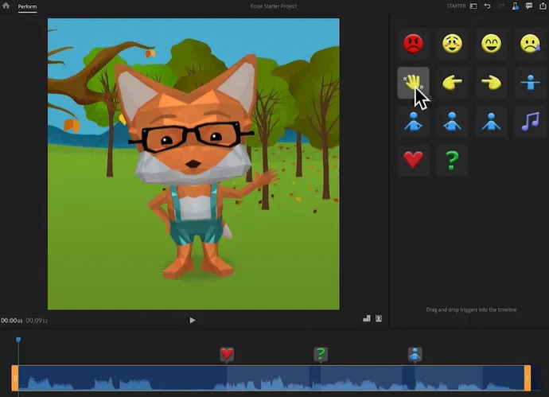549x397 pixels.
Task: Trigger the angry red face emotion
Action: tap(414, 44)
